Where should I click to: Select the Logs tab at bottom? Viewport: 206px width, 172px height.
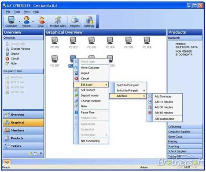[6, 162]
